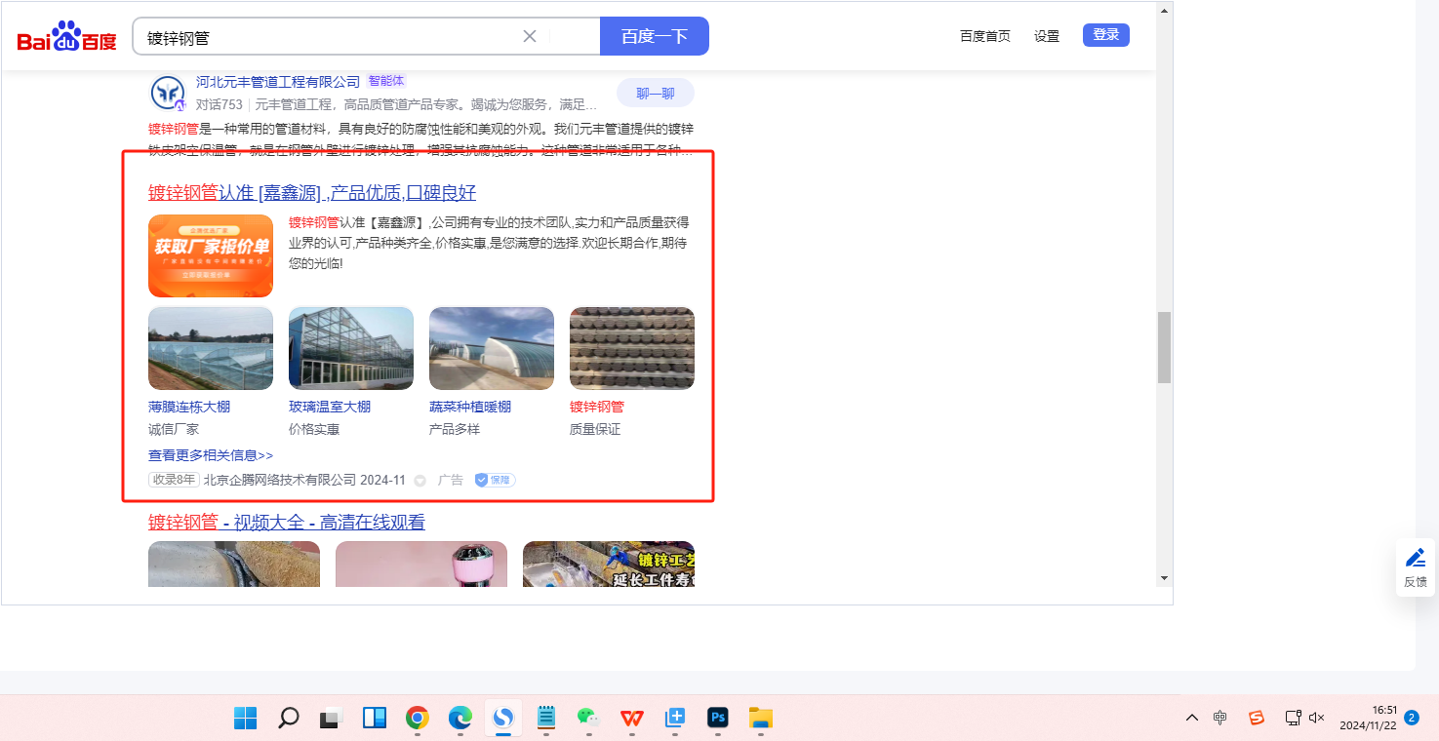Show hidden system tray icons
Image resolution: width=1439 pixels, height=741 pixels.
(1192, 718)
